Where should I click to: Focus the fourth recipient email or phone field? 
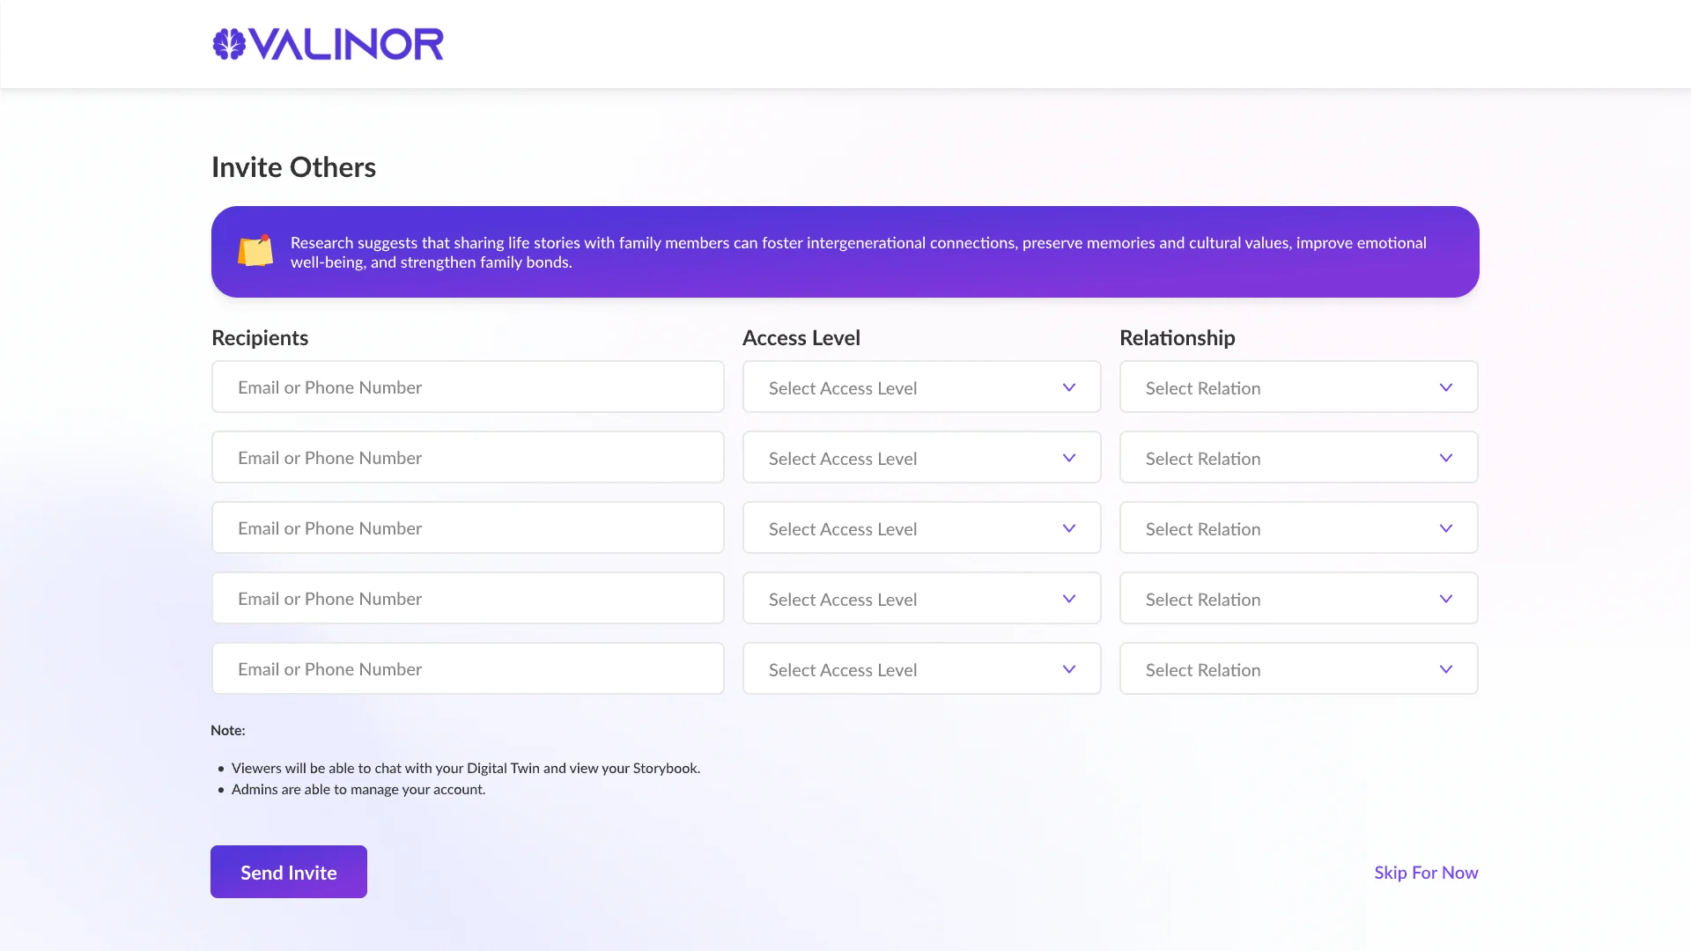468,598
